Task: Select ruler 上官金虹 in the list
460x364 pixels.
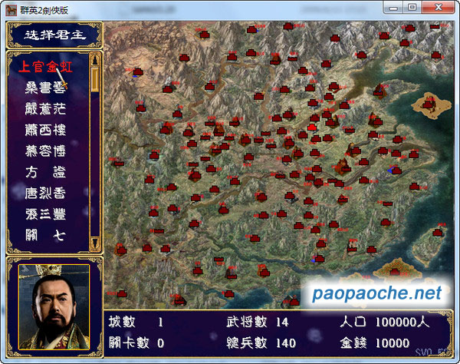Action: pos(45,67)
